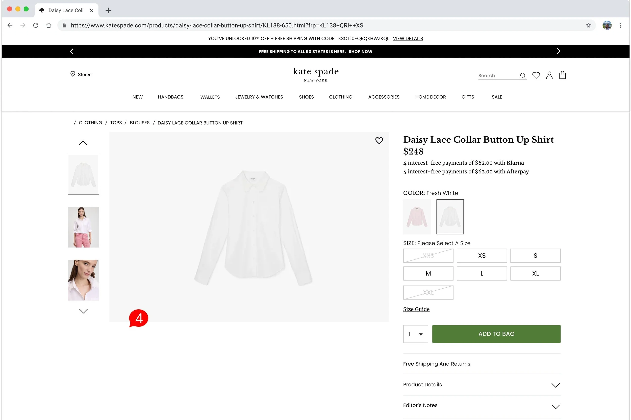Open the Size Guide link
Image resolution: width=631 pixels, height=420 pixels.
(416, 309)
